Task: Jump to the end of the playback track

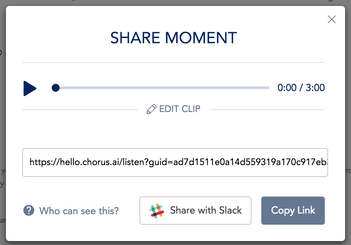Action: pos(268,88)
